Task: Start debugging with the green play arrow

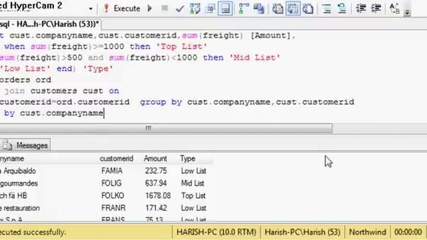Action: pos(149,9)
